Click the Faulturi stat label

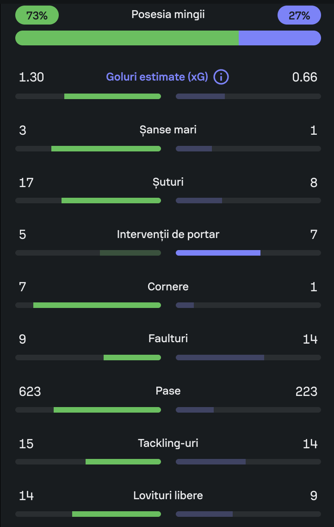point(168,339)
